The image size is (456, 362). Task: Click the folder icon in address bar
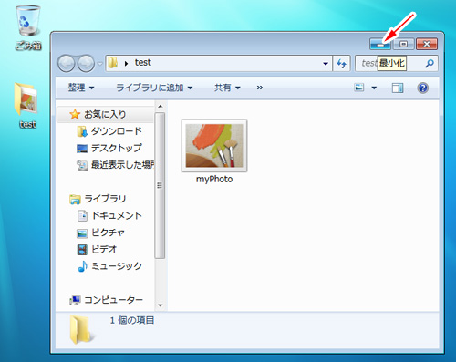113,63
